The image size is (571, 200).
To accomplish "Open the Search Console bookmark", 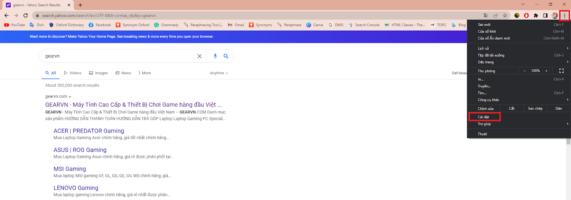I will 364,25.
